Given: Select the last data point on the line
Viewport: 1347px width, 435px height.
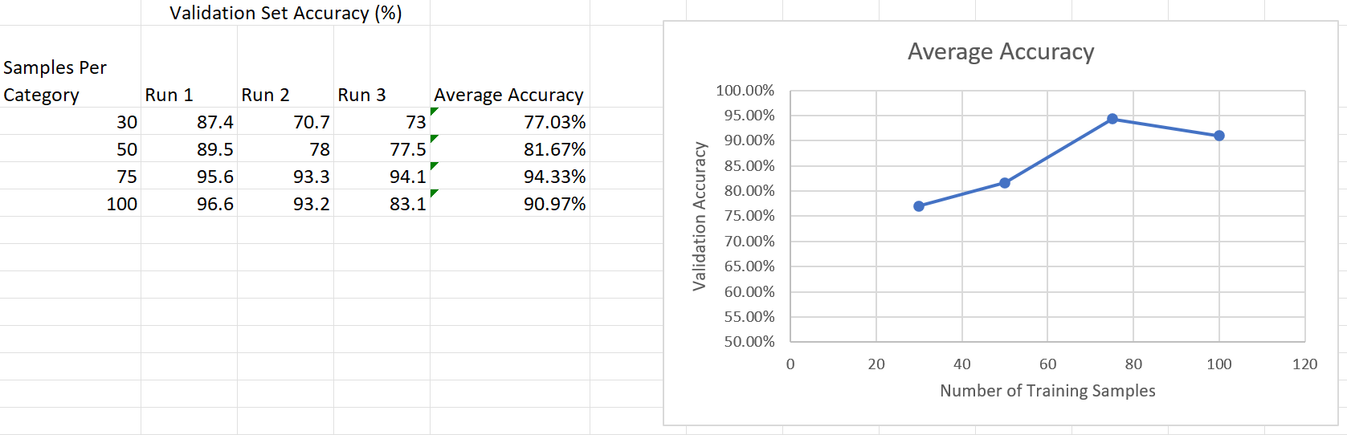Looking at the screenshot, I should pyautogui.click(x=1219, y=136).
